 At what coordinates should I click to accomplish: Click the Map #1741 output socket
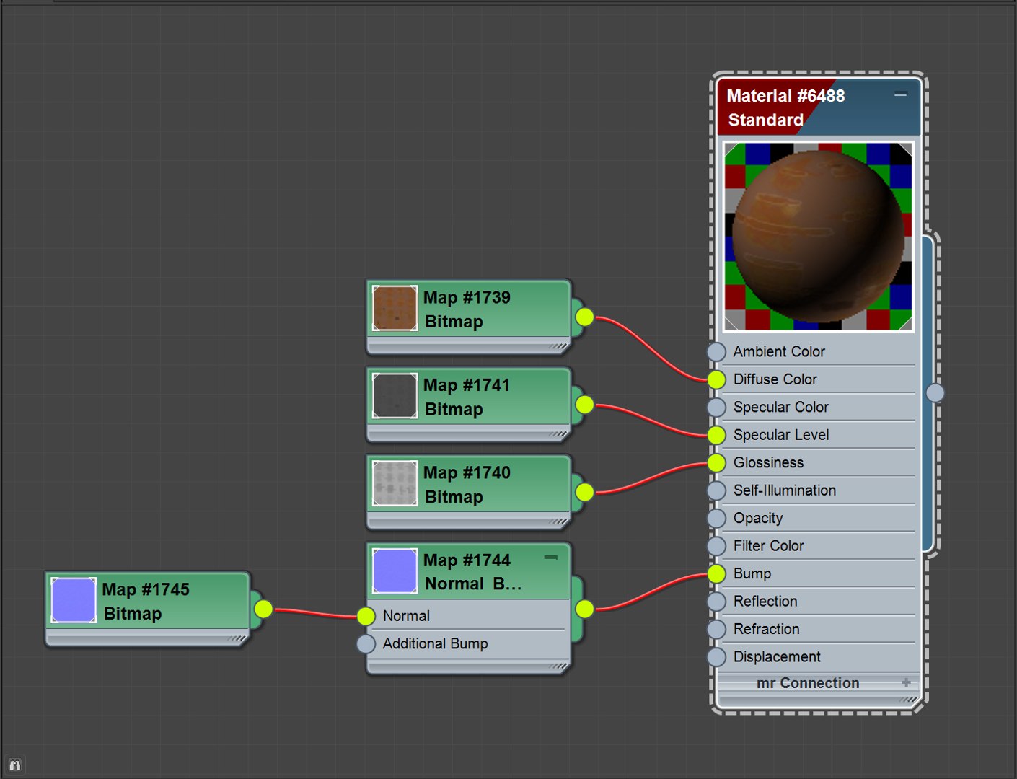(x=585, y=405)
